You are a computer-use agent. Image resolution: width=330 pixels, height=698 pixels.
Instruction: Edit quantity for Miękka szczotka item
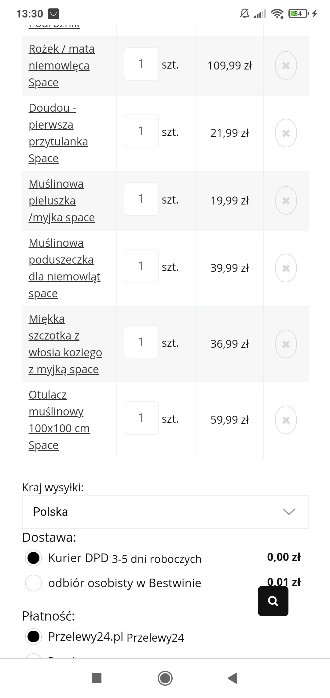click(x=141, y=342)
